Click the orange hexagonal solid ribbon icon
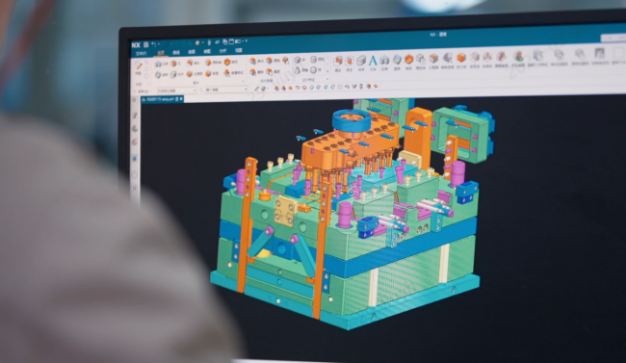Image resolution: width=626 pixels, height=363 pixels. (x=408, y=60)
